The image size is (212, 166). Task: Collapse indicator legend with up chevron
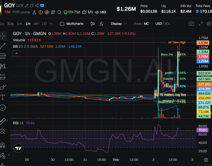[x=17, y=53]
